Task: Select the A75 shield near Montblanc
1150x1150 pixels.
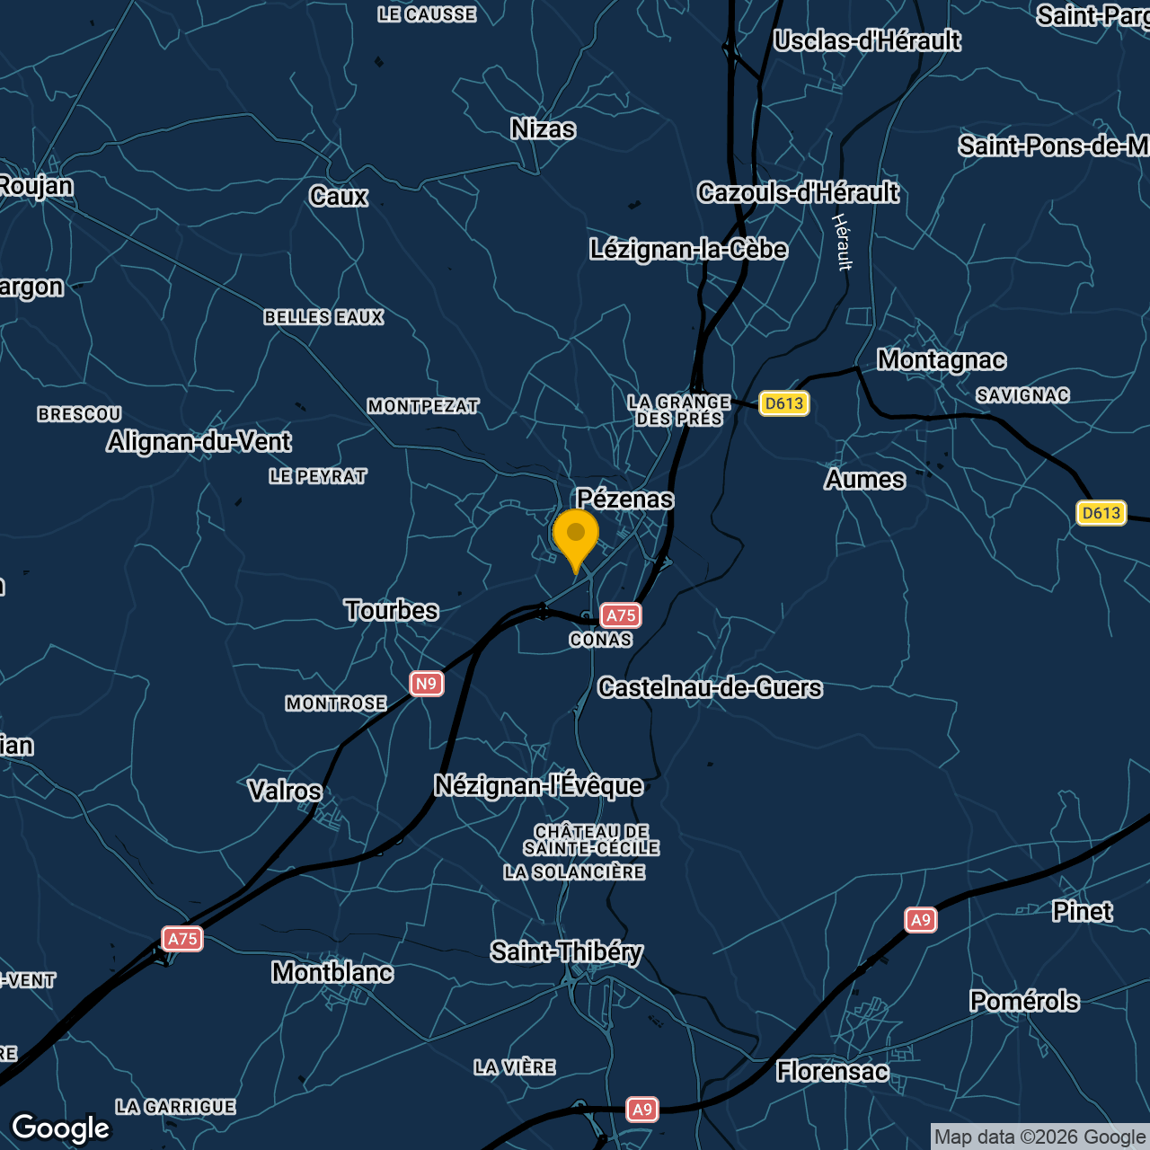Action: (183, 940)
